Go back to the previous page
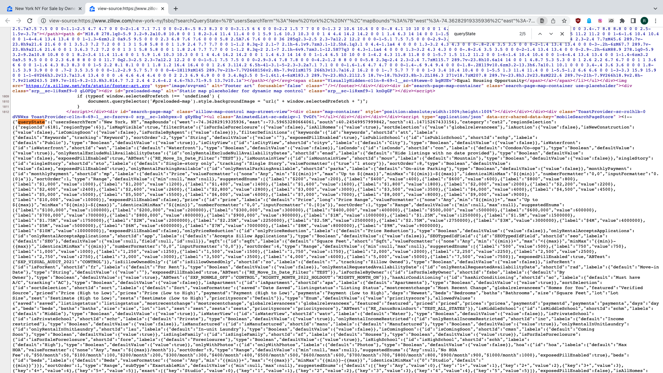 pyautogui.click(x=8, y=21)
